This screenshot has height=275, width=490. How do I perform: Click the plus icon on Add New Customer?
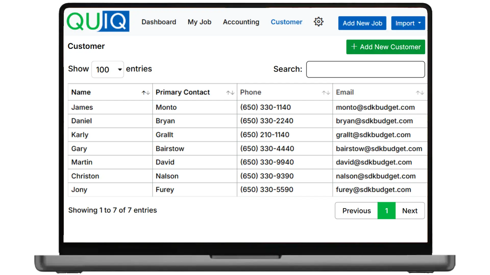(x=354, y=47)
